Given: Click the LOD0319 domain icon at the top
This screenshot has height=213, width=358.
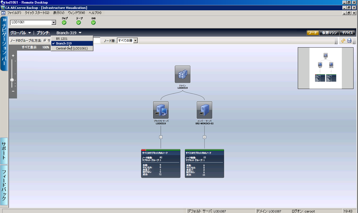Looking at the screenshot, I should pyautogui.click(x=183, y=74).
